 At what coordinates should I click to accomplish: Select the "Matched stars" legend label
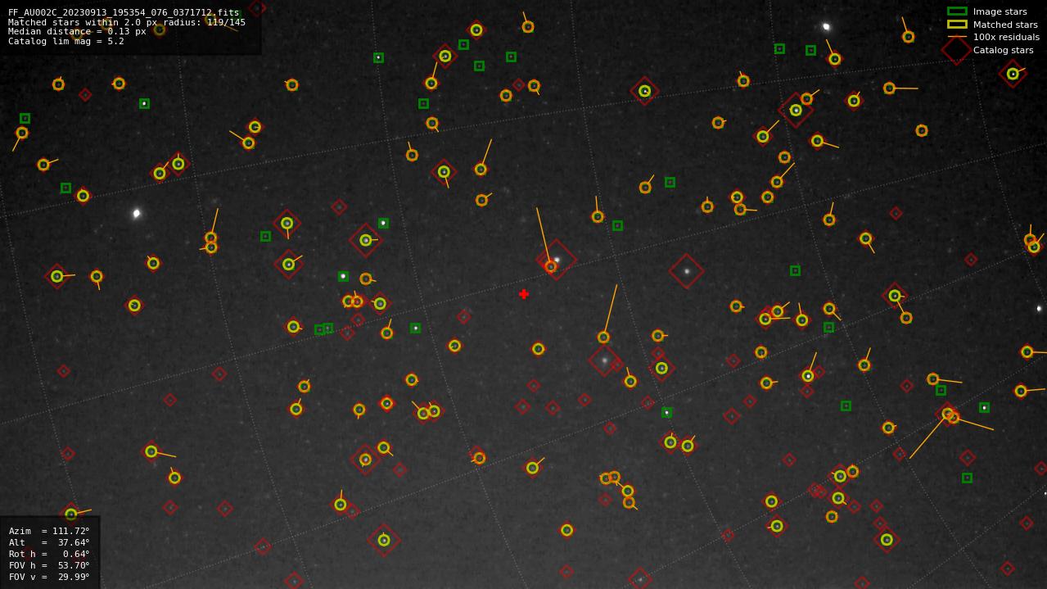(x=1005, y=25)
